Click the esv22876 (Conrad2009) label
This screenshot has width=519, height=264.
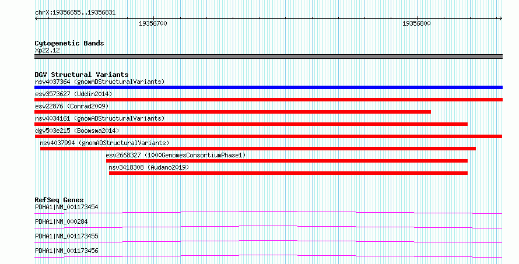[x=72, y=106]
